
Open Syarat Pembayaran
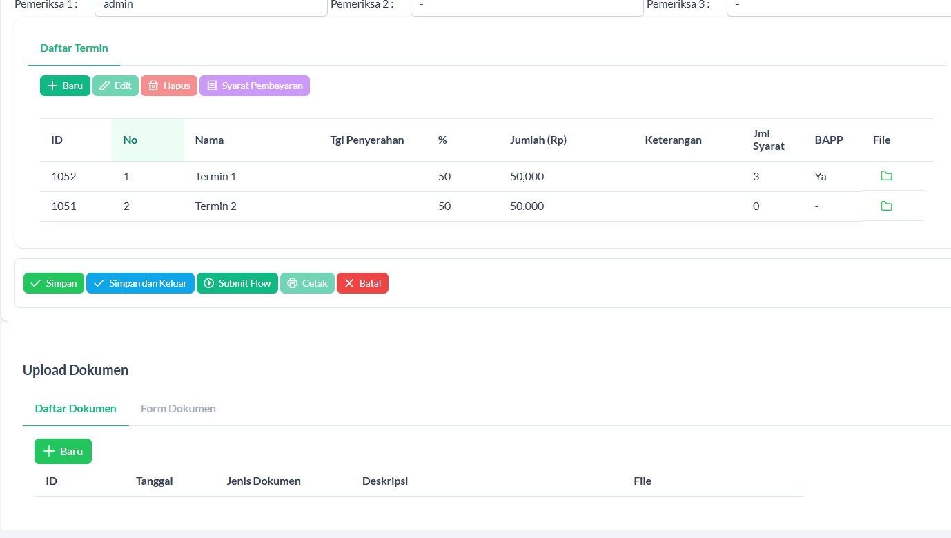[255, 86]
